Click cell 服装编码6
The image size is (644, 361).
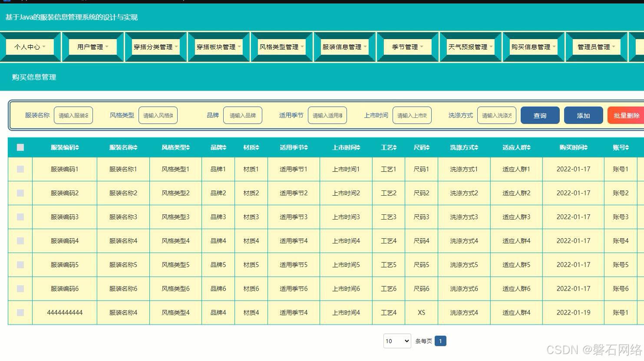65,289
